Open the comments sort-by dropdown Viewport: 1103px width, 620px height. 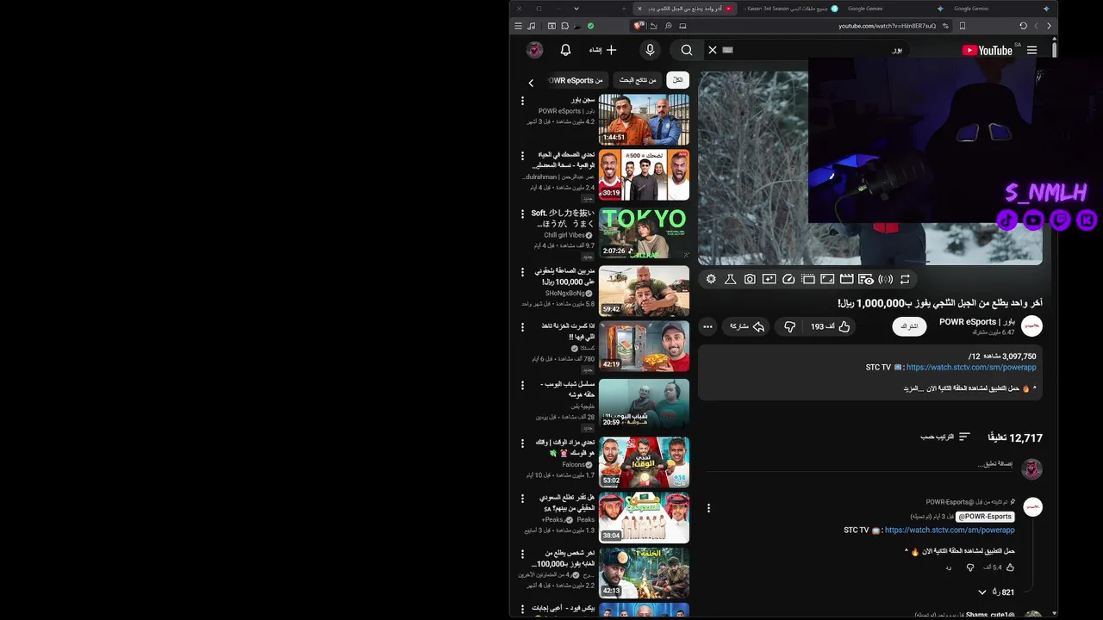point(945,437)
